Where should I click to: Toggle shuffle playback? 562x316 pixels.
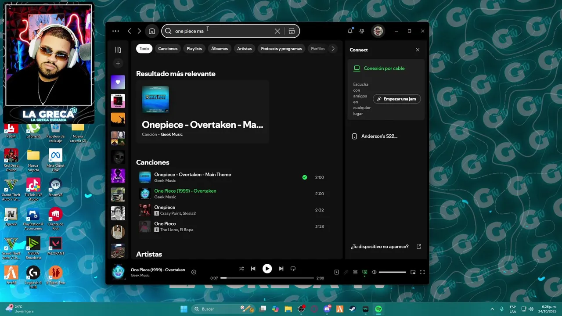tap(241, 269)
